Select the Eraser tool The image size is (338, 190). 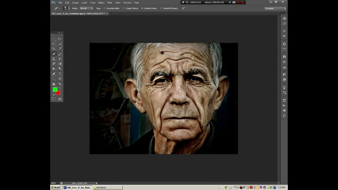[54, 64]
